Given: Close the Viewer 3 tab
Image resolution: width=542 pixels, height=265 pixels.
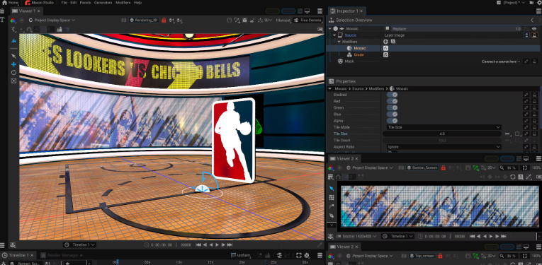Looking at the screenshot, I should click(356, 158).
